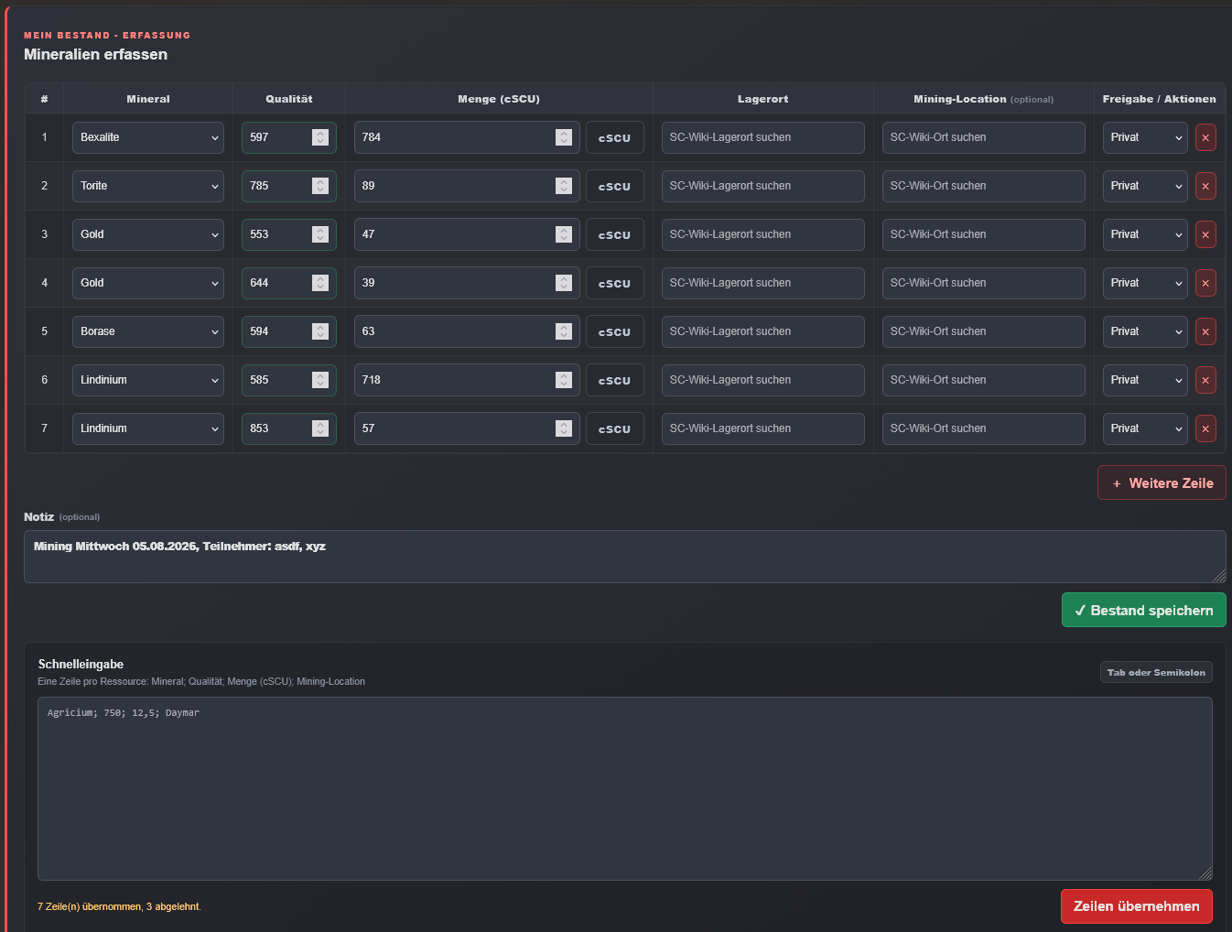
Task: Click the Lagerort column header
Action: point(763,99)
